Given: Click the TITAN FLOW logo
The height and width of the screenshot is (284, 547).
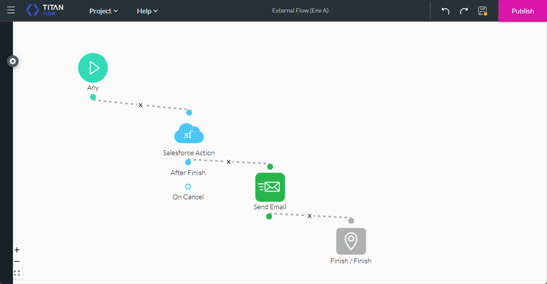Looking at the screenshot, I should (45, 10).
